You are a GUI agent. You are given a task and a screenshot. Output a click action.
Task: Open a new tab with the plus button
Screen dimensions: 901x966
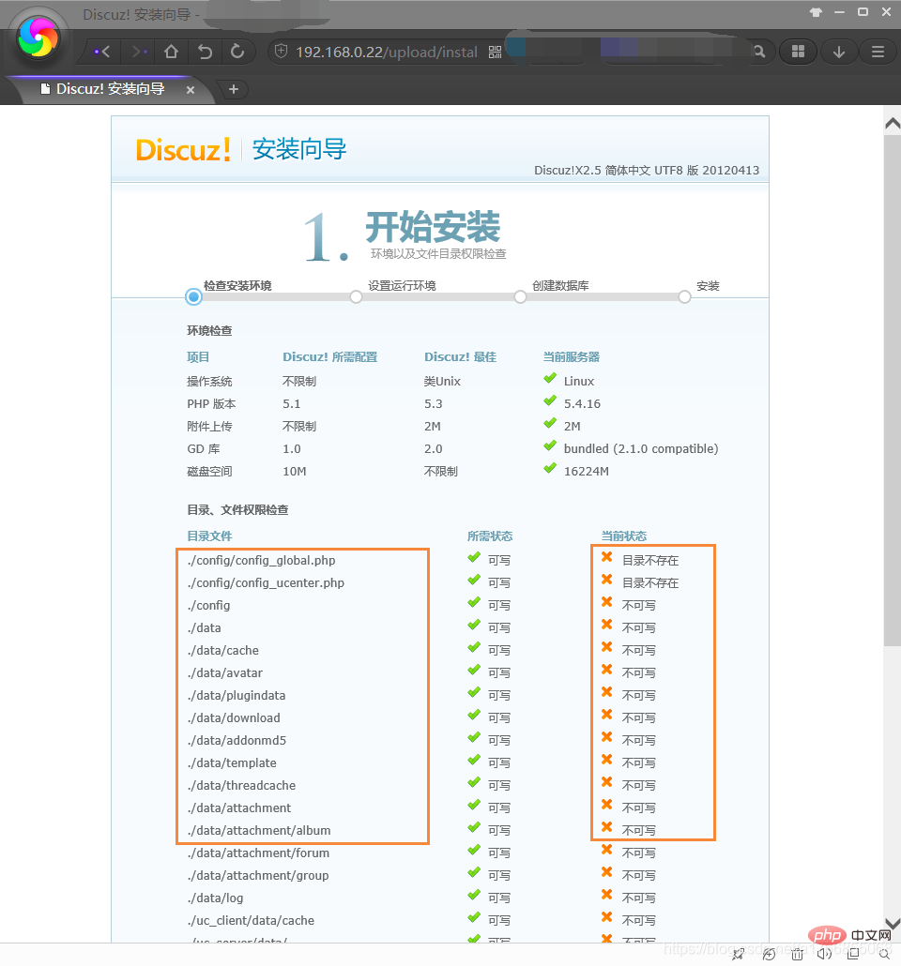234,89
